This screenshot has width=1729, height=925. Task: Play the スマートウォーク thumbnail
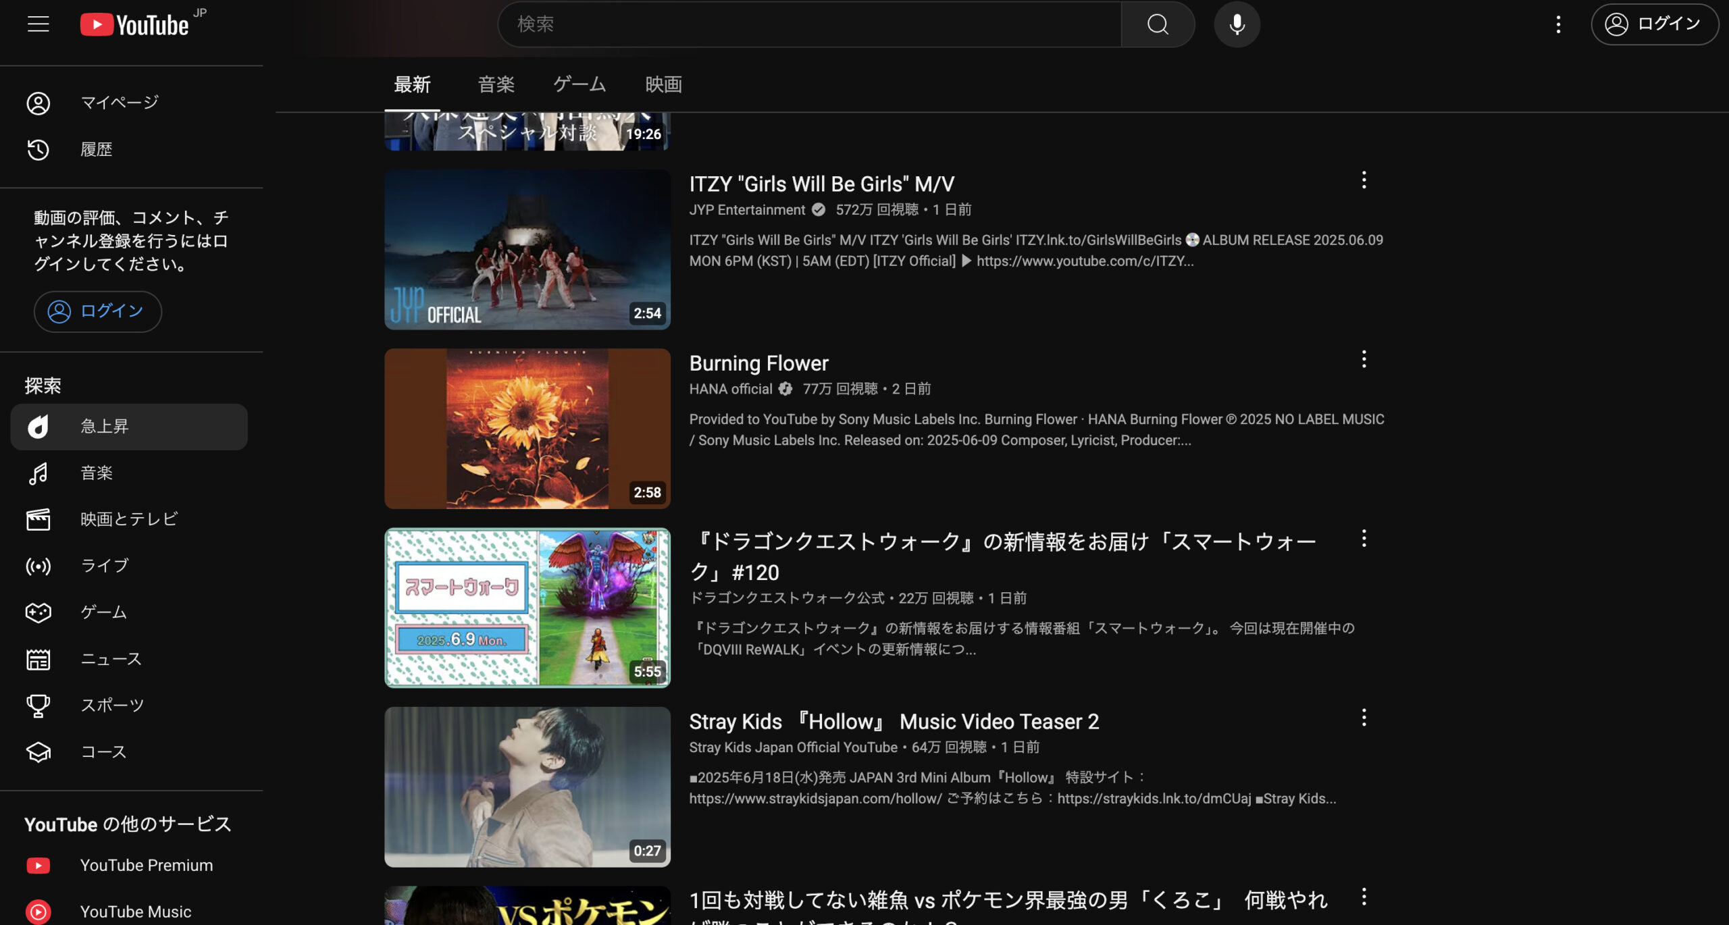(527, 608)
